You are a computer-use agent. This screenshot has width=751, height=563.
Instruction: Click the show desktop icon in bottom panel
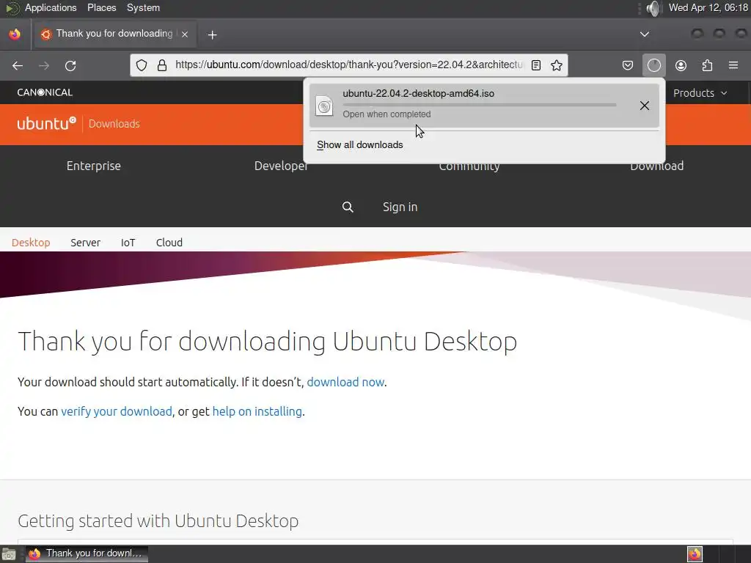(9, 554)
